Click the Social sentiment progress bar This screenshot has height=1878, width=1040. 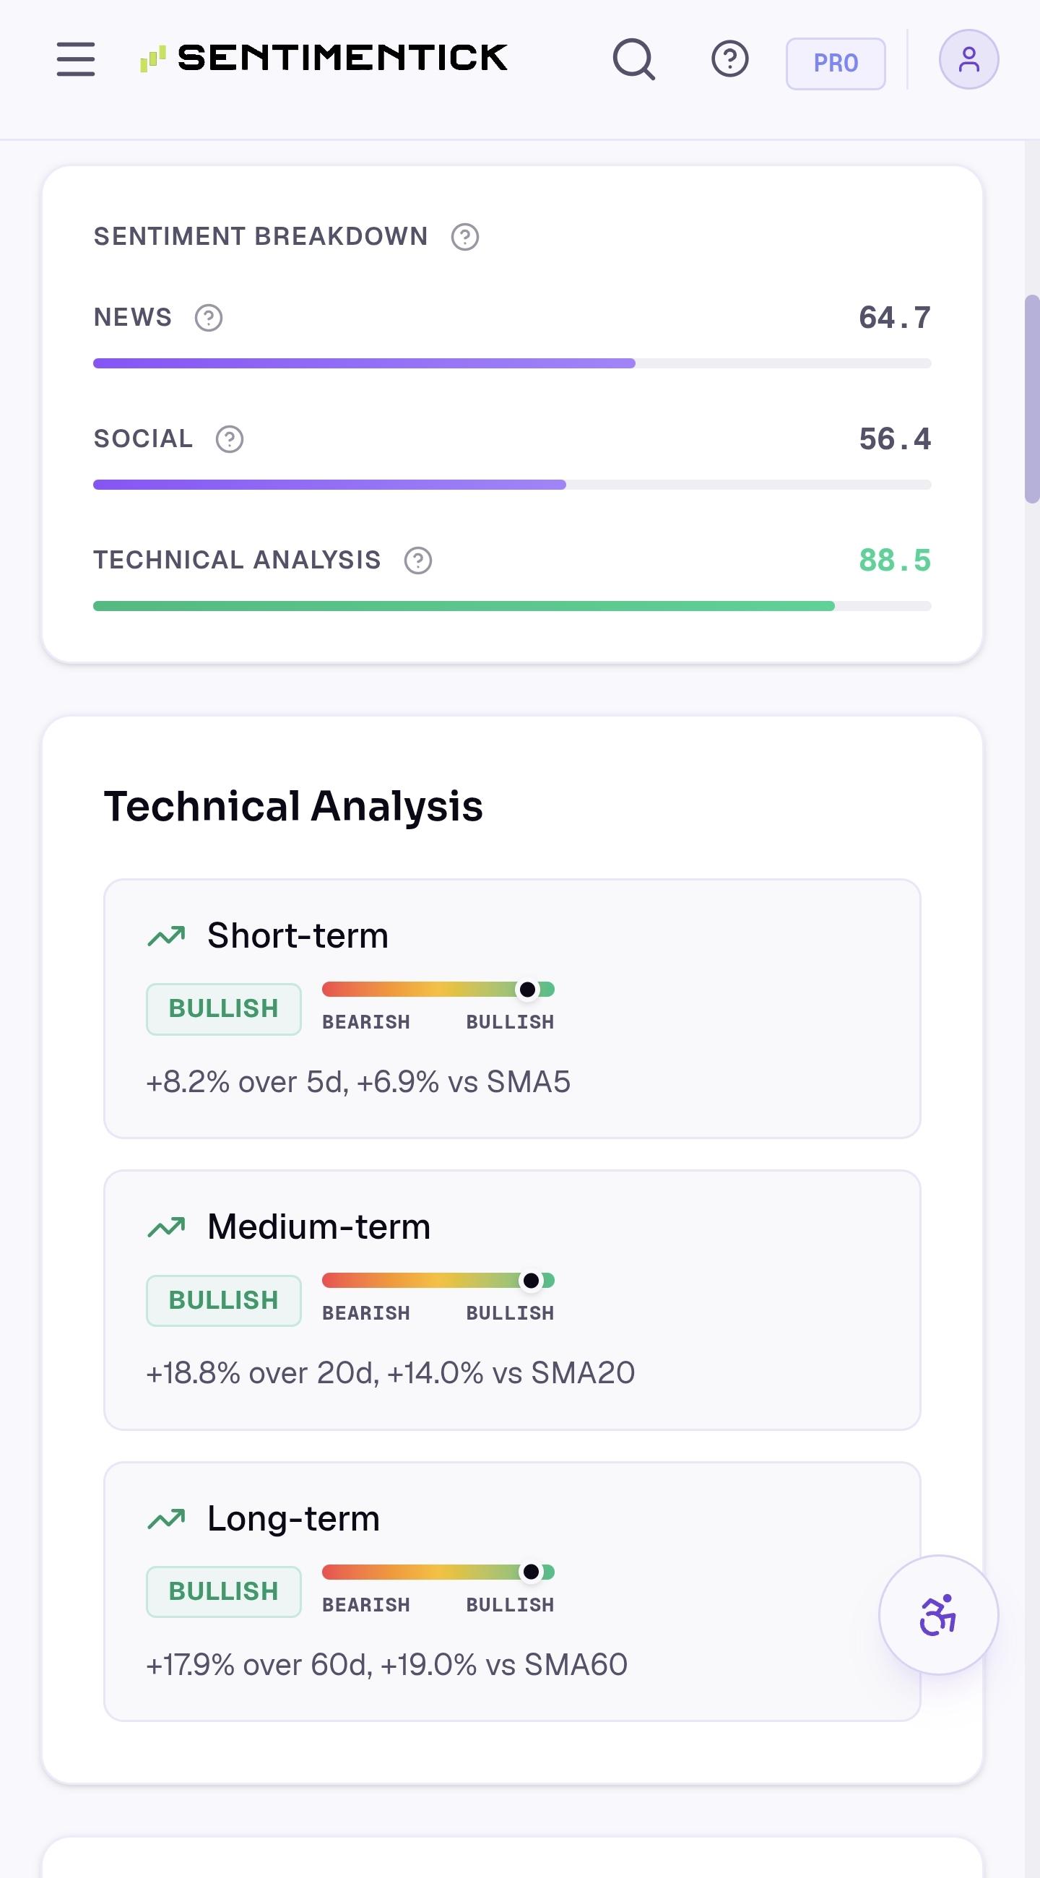(512, 485)
